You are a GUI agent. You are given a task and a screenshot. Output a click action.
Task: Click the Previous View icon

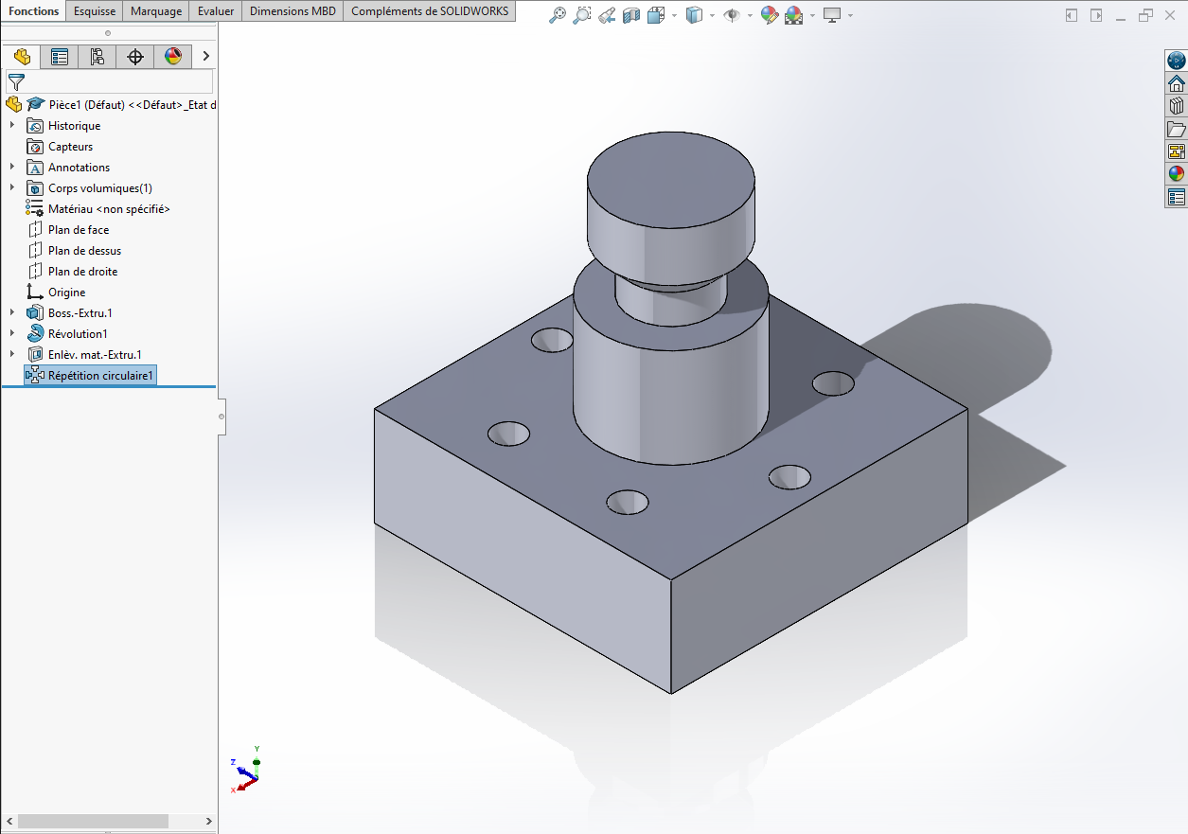coord(607,15)
